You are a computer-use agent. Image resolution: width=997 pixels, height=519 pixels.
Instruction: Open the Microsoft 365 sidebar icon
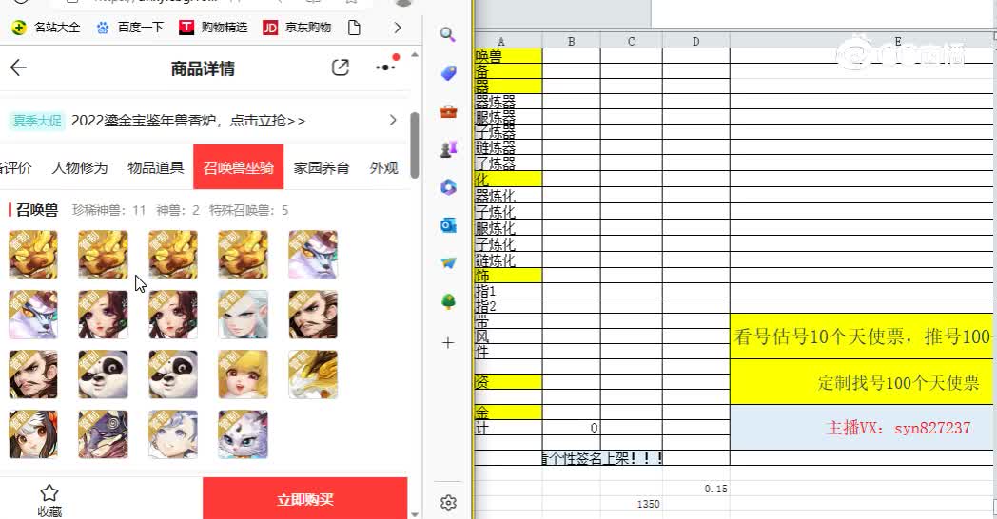(x=448, y=187)
